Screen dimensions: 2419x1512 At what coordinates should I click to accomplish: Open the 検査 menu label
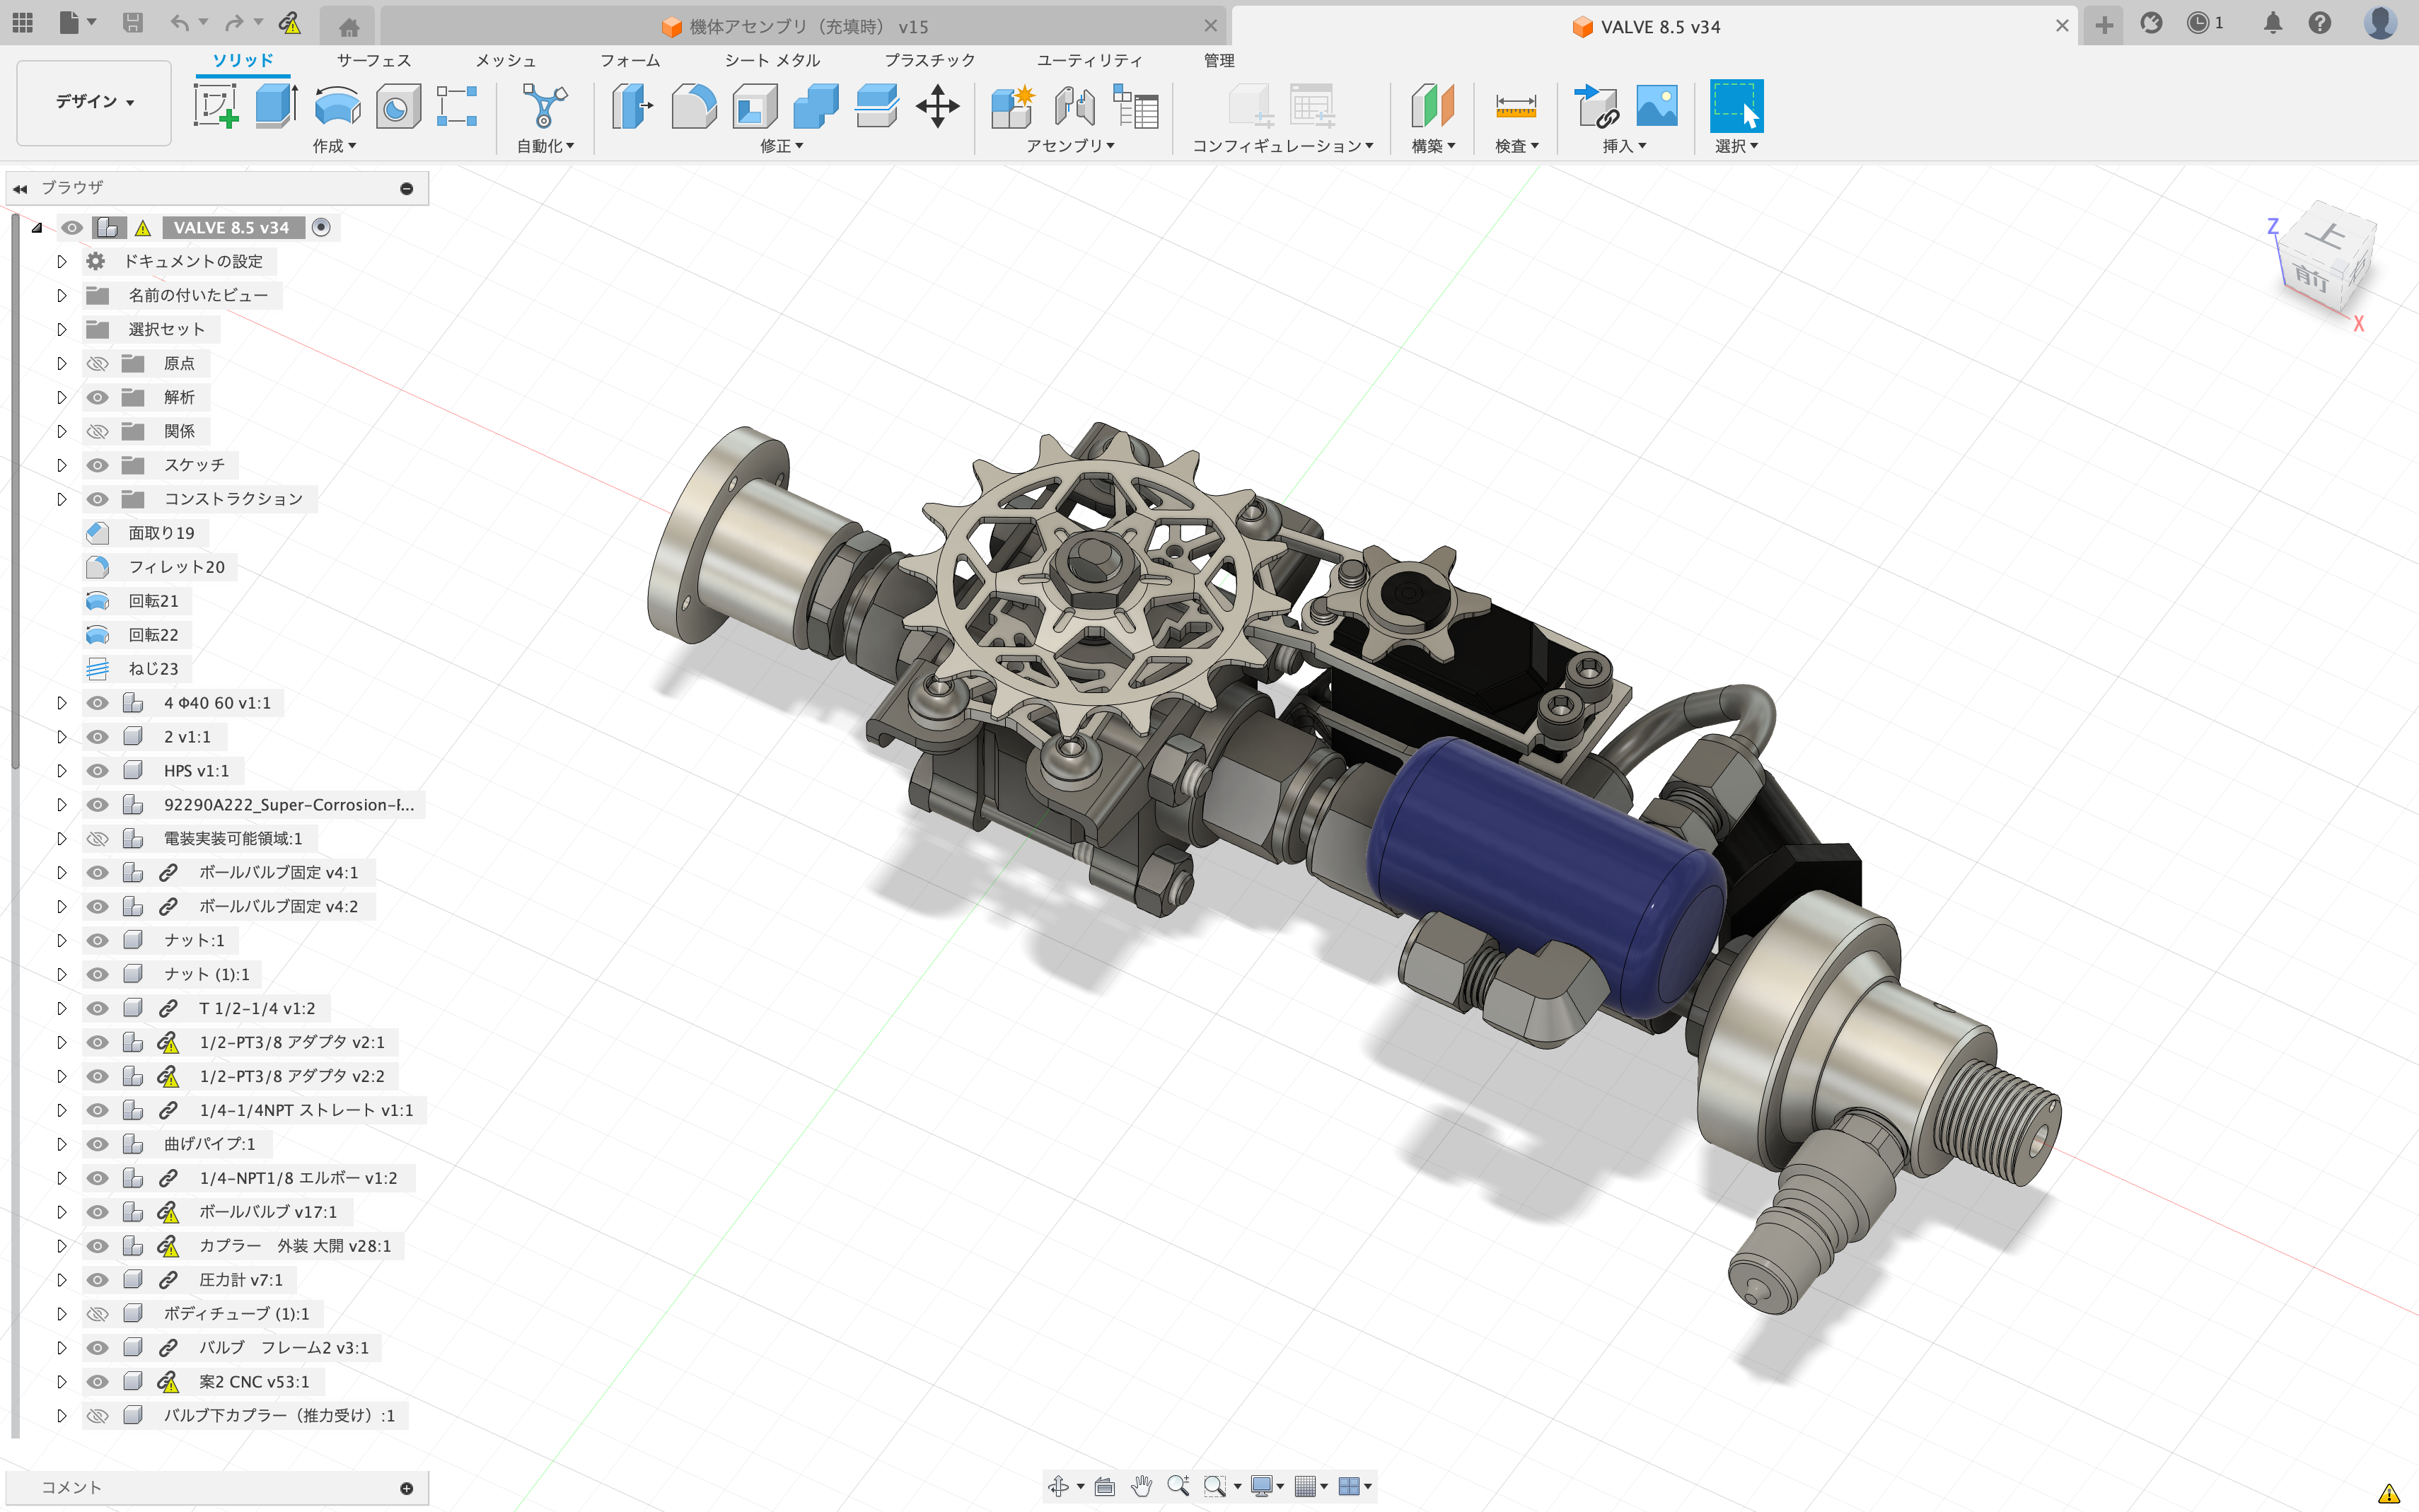[1515, 146]
